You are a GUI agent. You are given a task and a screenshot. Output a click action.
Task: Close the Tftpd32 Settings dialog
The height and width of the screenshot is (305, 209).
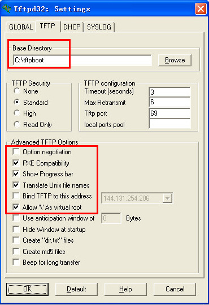(201, 9)
